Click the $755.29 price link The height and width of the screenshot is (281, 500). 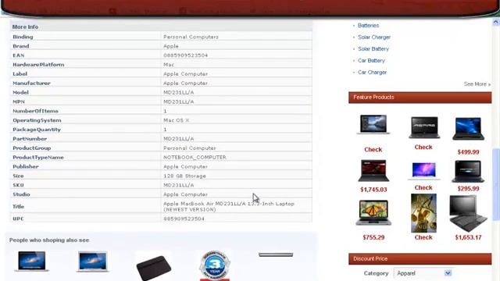373,237
